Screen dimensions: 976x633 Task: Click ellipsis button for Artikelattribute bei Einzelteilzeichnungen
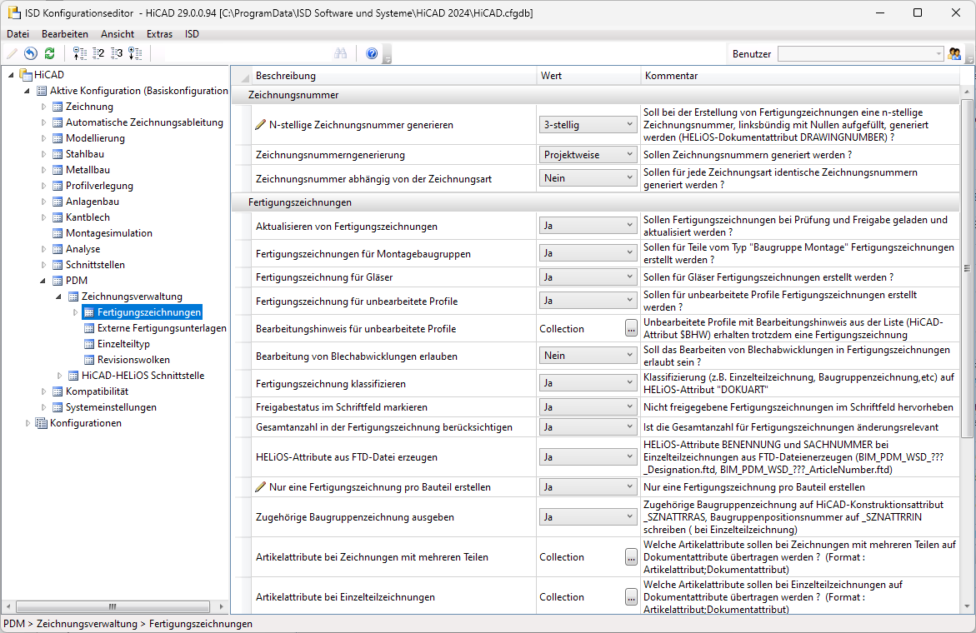(x=631, y=597)
